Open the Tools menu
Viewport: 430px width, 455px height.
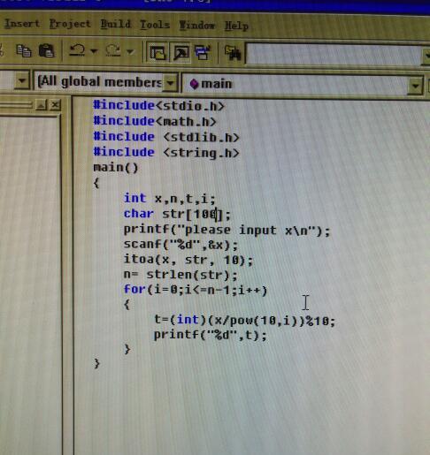[x=155, y=25]
